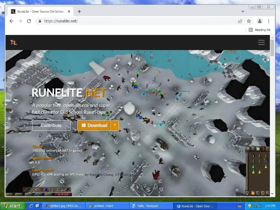The height and width of the screenshot is (210, 280).
Task: Click the safely remove hardware tray icon
Action: [x=260, y=206]
